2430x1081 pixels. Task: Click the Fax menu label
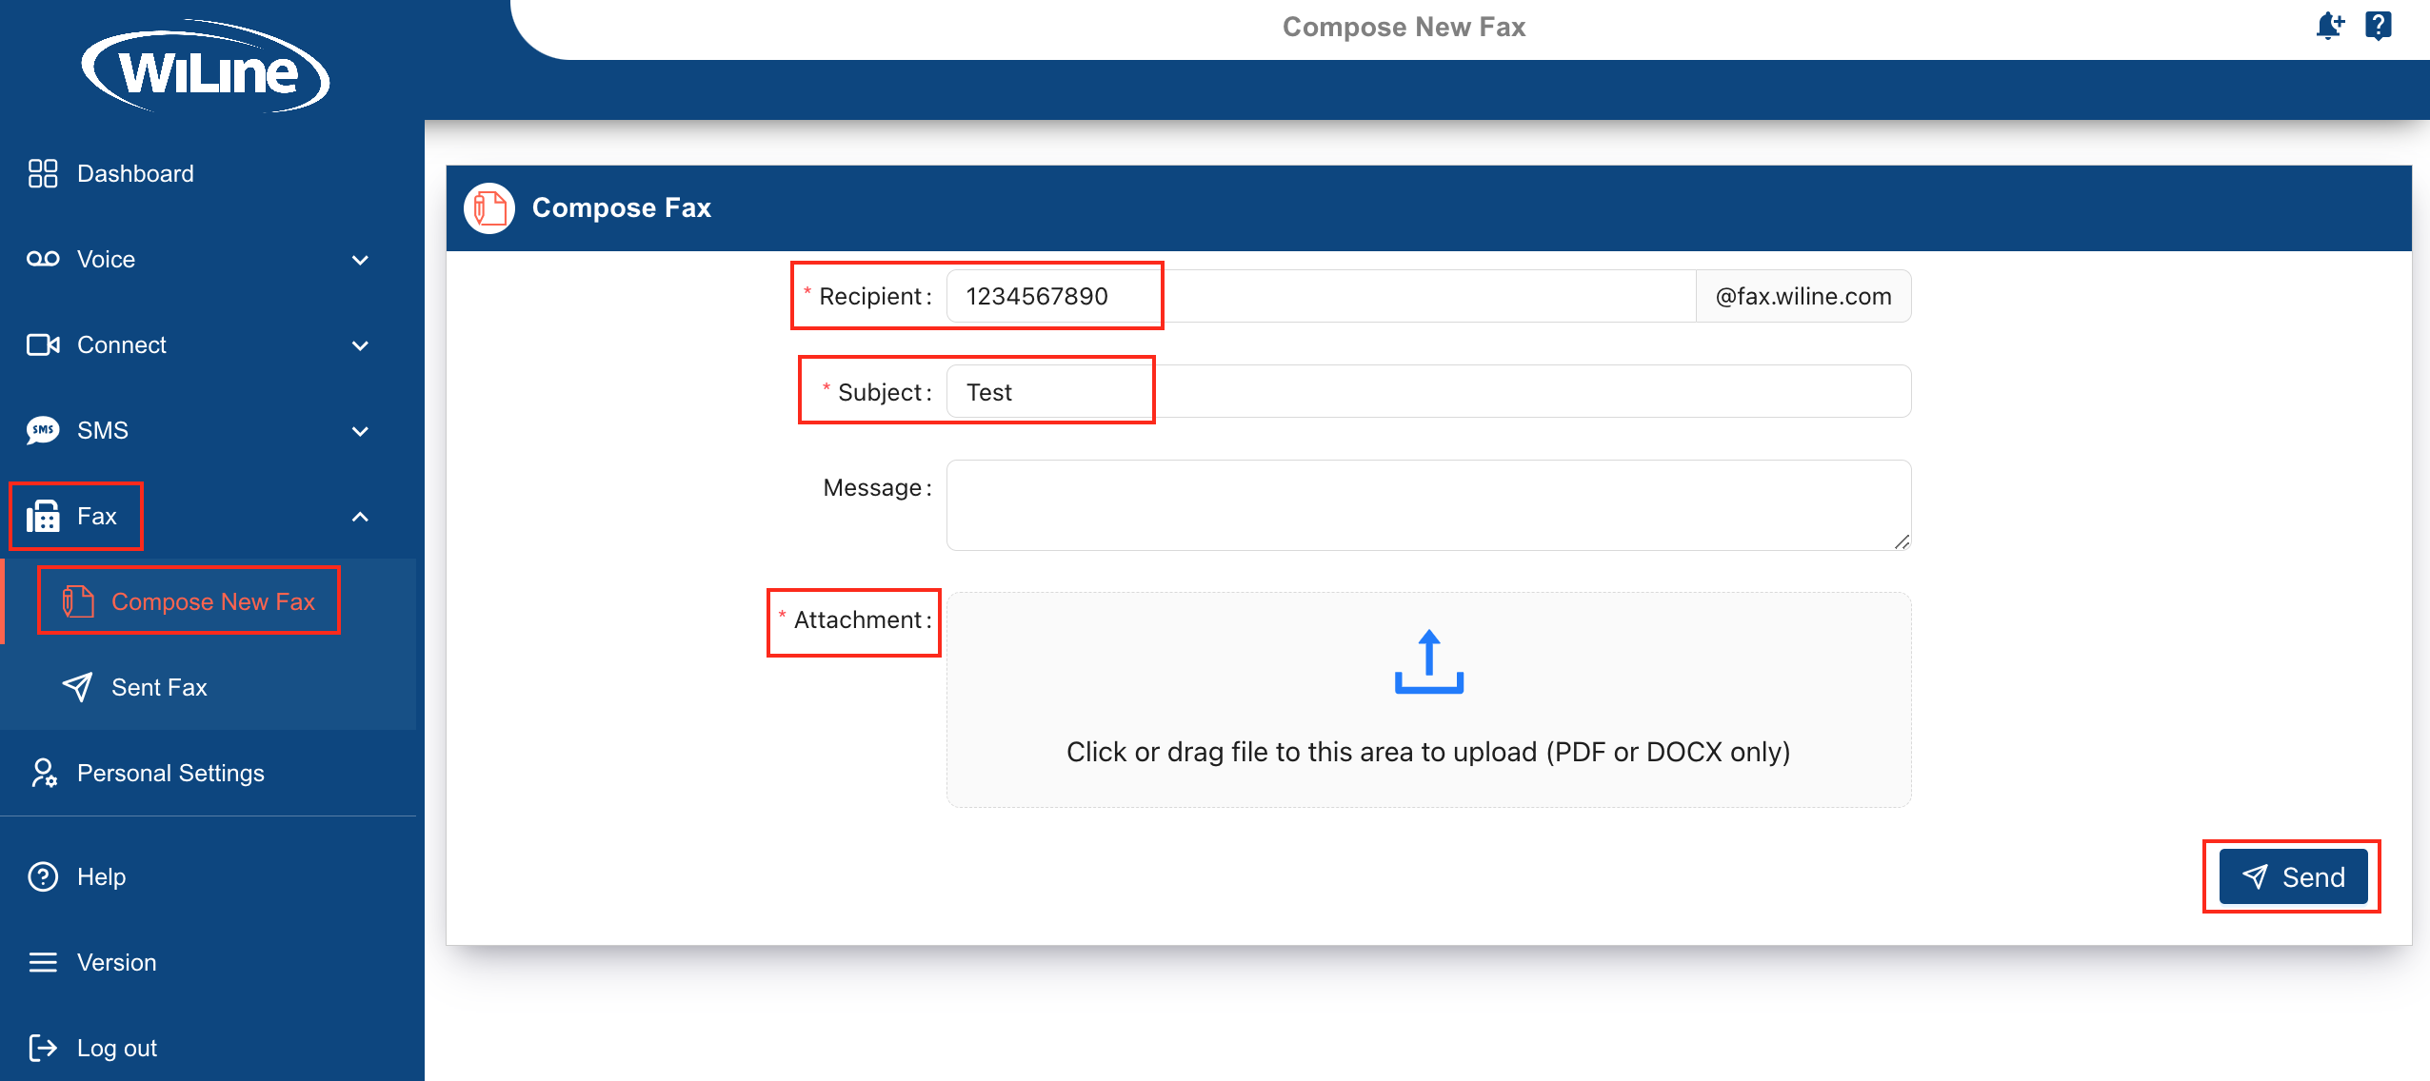tap(97, 516)
